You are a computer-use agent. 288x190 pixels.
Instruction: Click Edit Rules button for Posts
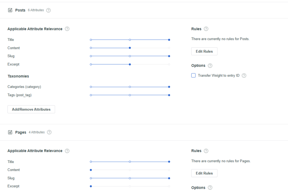tap(204, 52)
